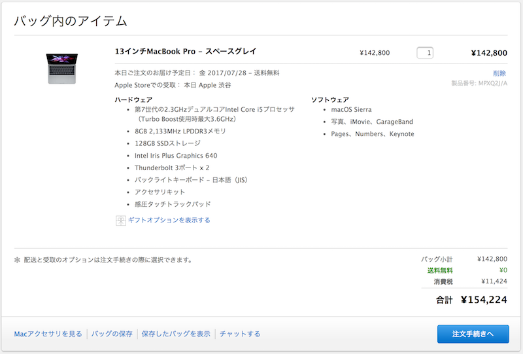Viewport: 523px width, 354px height.
Task: Click the バッグ内のアイテム page heading
Action: tap(71, 21)
